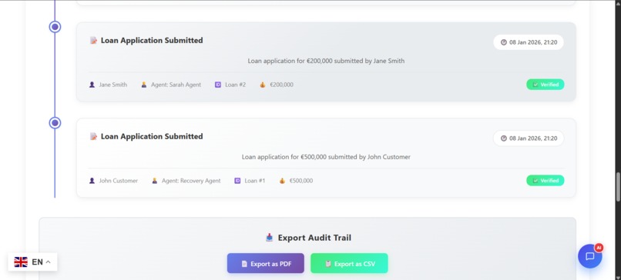Image resolution: width=621 pixels, height=280 pixels.
Task: Click the Export Audit Trail inbox icon
Action: coord(270,238)
